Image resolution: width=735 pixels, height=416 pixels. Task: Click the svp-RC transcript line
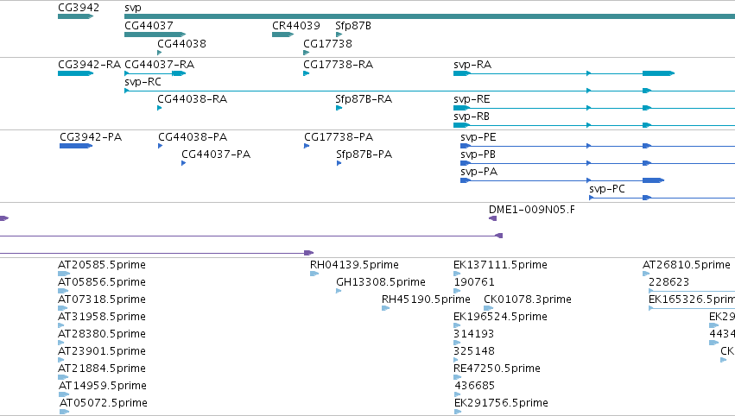coord(429,91)
